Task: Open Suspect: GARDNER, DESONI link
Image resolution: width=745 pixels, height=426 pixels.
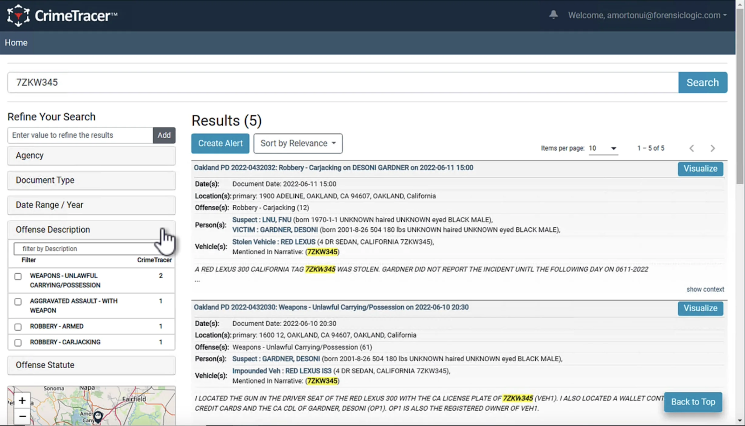Action: [276, 359]
